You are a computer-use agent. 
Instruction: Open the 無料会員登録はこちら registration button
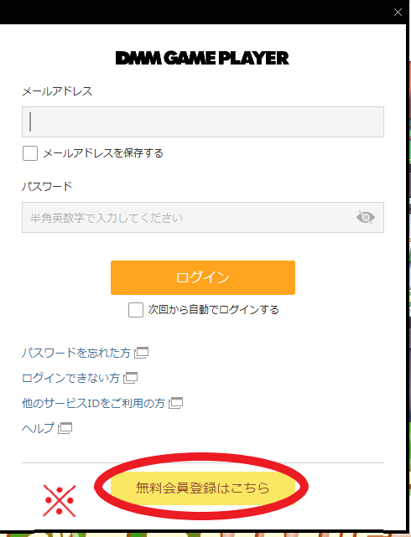pyautogui.click(x=203, y=488)
